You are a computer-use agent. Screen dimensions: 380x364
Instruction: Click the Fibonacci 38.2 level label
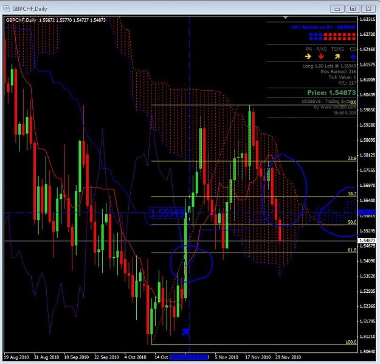(352, 194)
